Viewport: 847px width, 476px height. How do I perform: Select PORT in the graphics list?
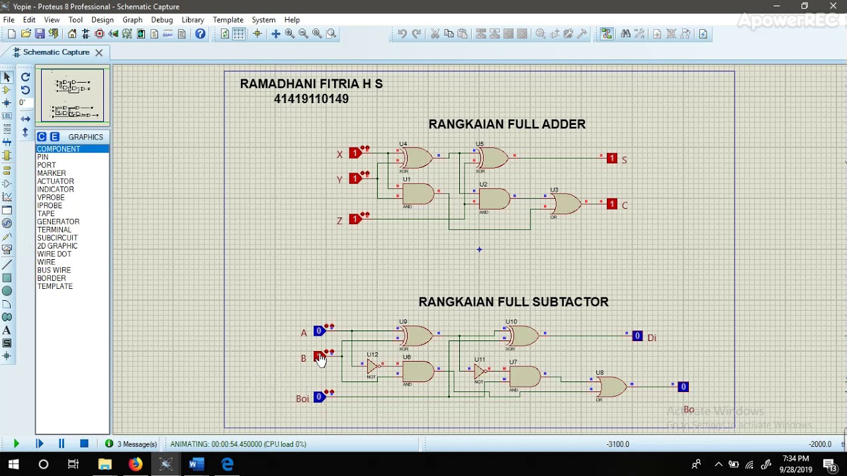coord(72,165)
